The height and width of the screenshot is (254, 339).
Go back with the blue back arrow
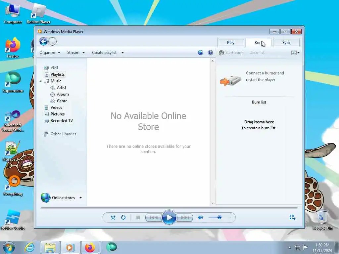click(43, 41)
